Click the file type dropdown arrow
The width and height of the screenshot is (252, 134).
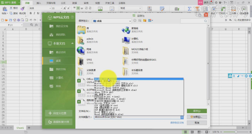pyautogui.click(x=182, y=117)
